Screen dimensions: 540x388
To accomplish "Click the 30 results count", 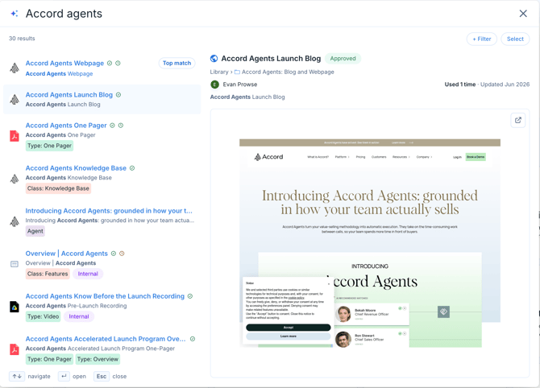I will 22,39.
